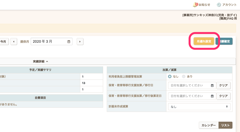Image resolution: width=240 pixels, height=132 pixels.
Task: Go to the previous 提供月 with left arrow
Action: (x=14, y=42)
